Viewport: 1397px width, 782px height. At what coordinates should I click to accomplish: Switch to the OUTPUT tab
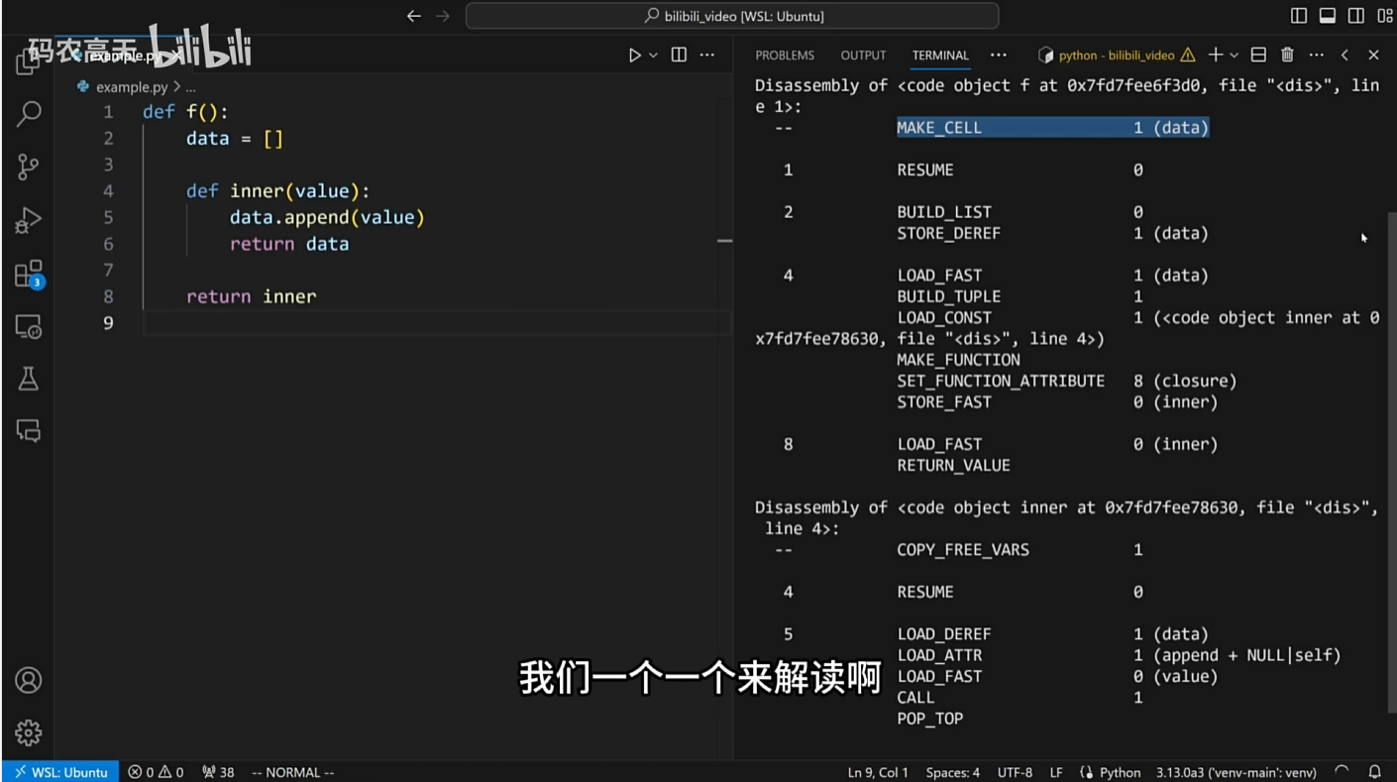tap(863, 55)
